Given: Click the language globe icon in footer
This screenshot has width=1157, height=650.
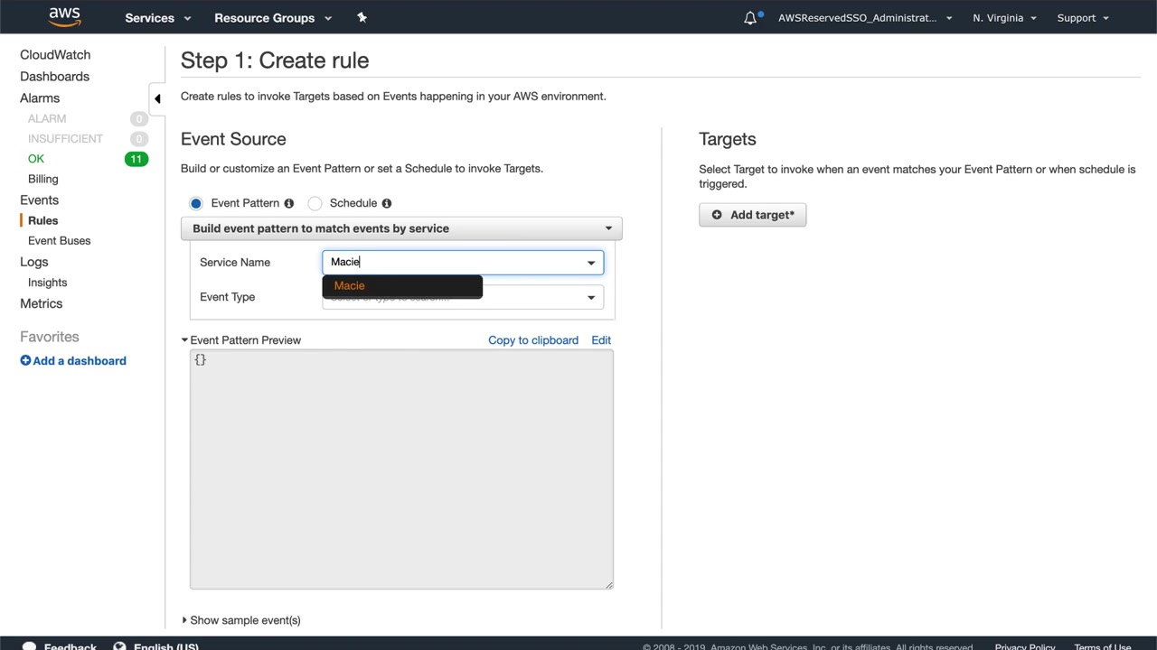Looking at the screenshot, I should tap(119, 646).
